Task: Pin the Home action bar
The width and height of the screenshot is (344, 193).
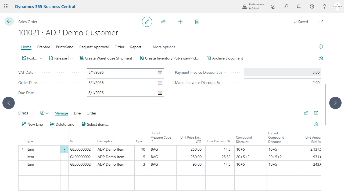Action: [x=321, y=58]
